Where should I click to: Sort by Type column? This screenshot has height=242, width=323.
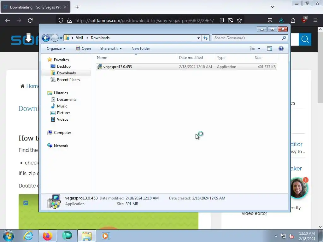234,58
